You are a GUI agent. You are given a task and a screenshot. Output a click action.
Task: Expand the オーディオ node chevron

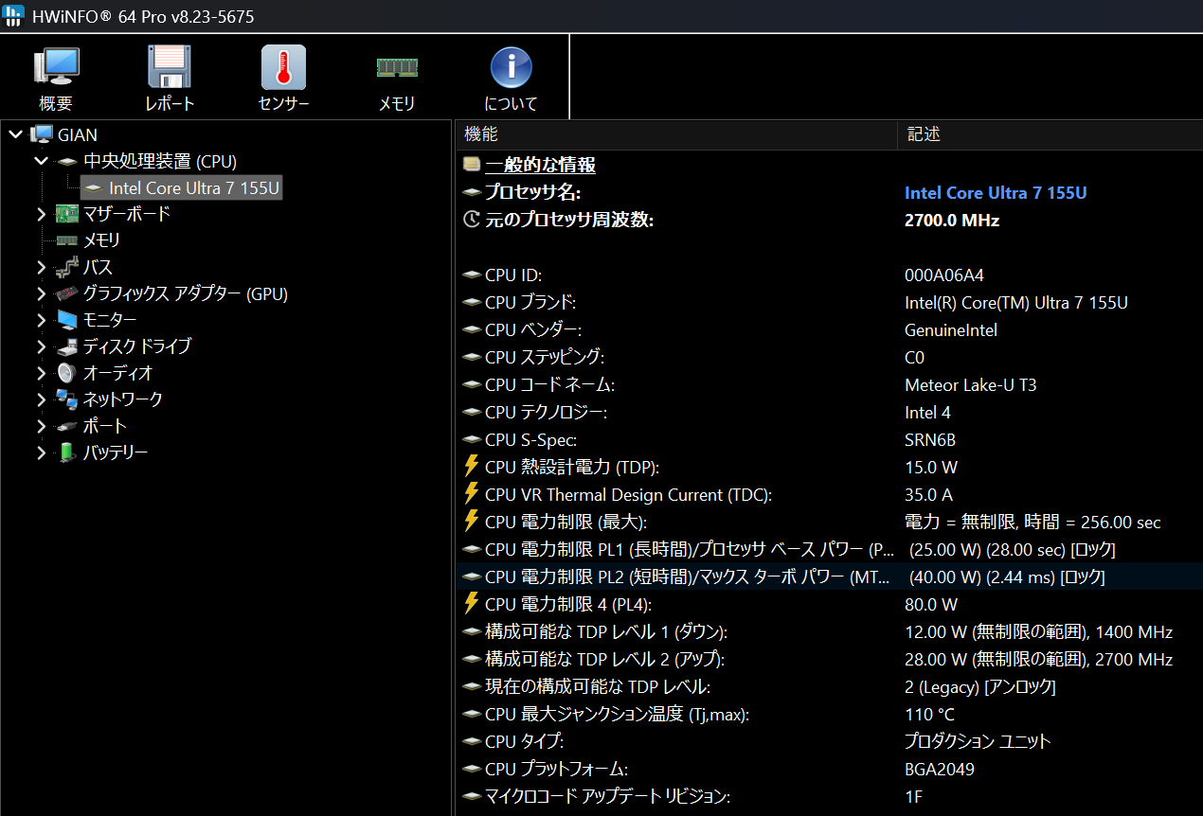click(x=41, y=373)
